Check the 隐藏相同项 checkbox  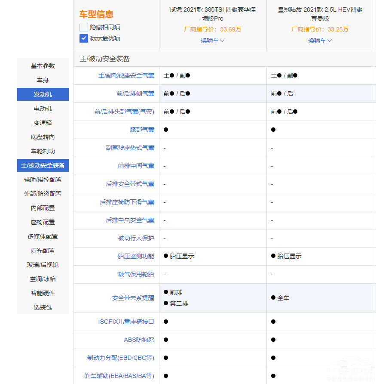pyautogui.click(x=84, y=27)
